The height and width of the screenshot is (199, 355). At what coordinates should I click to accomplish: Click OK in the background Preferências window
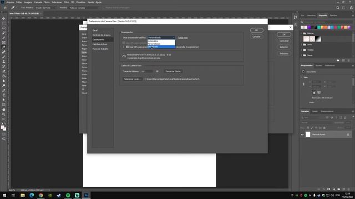pos(284,34)
